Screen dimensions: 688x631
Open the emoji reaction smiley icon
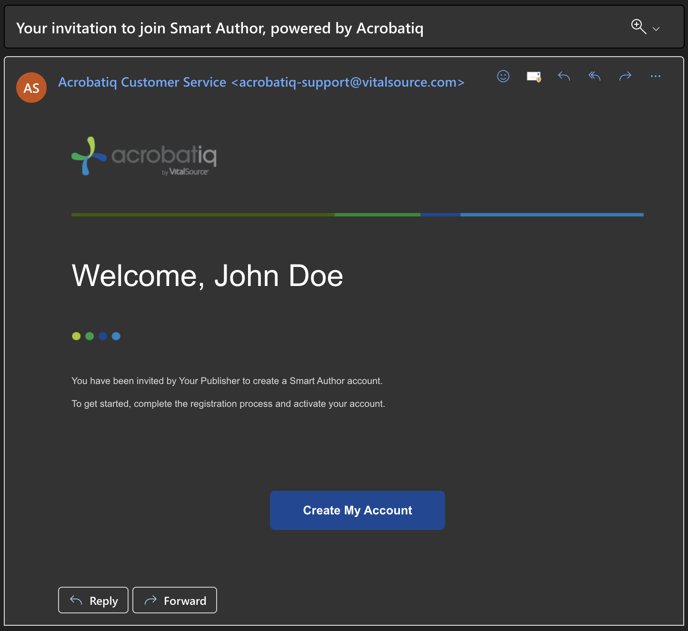coord(503,76)
